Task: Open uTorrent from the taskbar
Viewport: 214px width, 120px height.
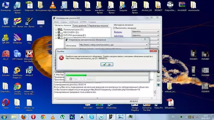Action: pyautogui.click(x=63, y=117)
